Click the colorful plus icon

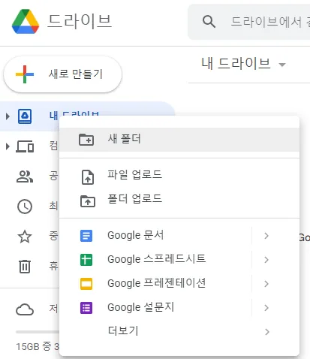[x=25, y=74]
